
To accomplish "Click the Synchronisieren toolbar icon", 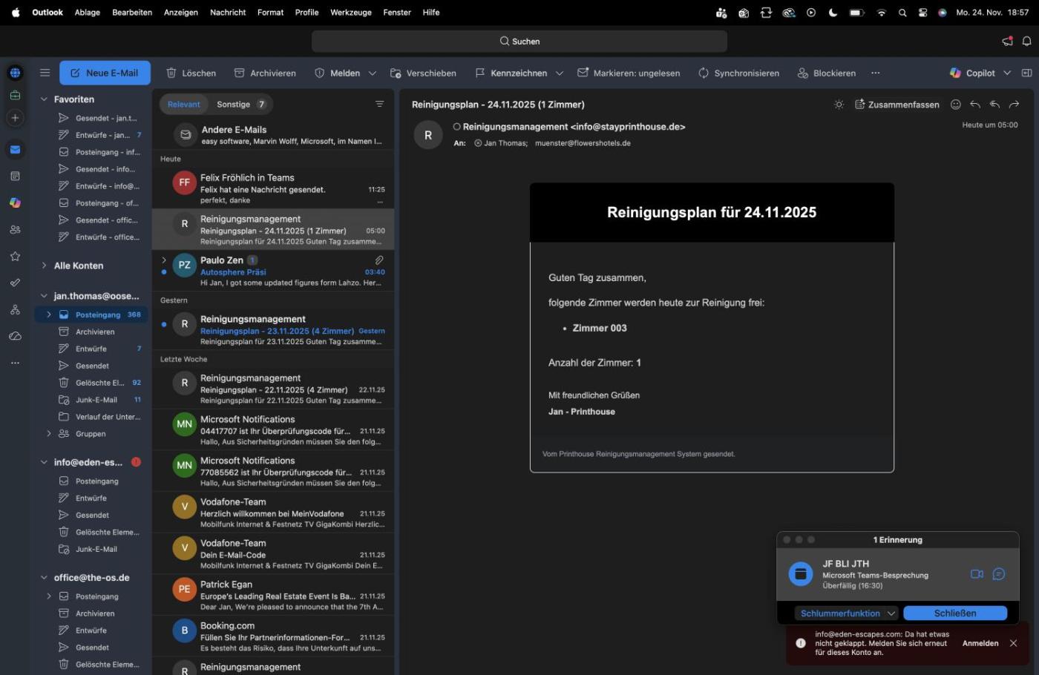I will pyautogui.click(x=704, y=73).
